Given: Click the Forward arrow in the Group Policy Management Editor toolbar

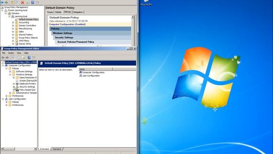Looking at the screenshot, I should (x=7, y=58).
